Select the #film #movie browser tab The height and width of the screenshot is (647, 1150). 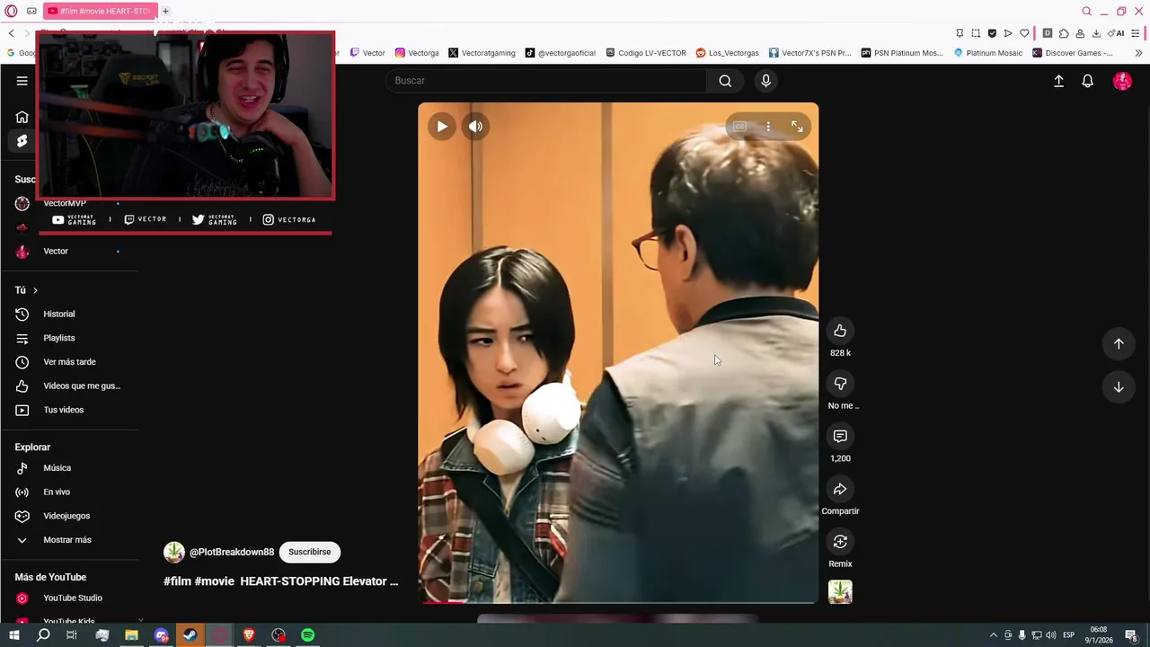point(99,11)
